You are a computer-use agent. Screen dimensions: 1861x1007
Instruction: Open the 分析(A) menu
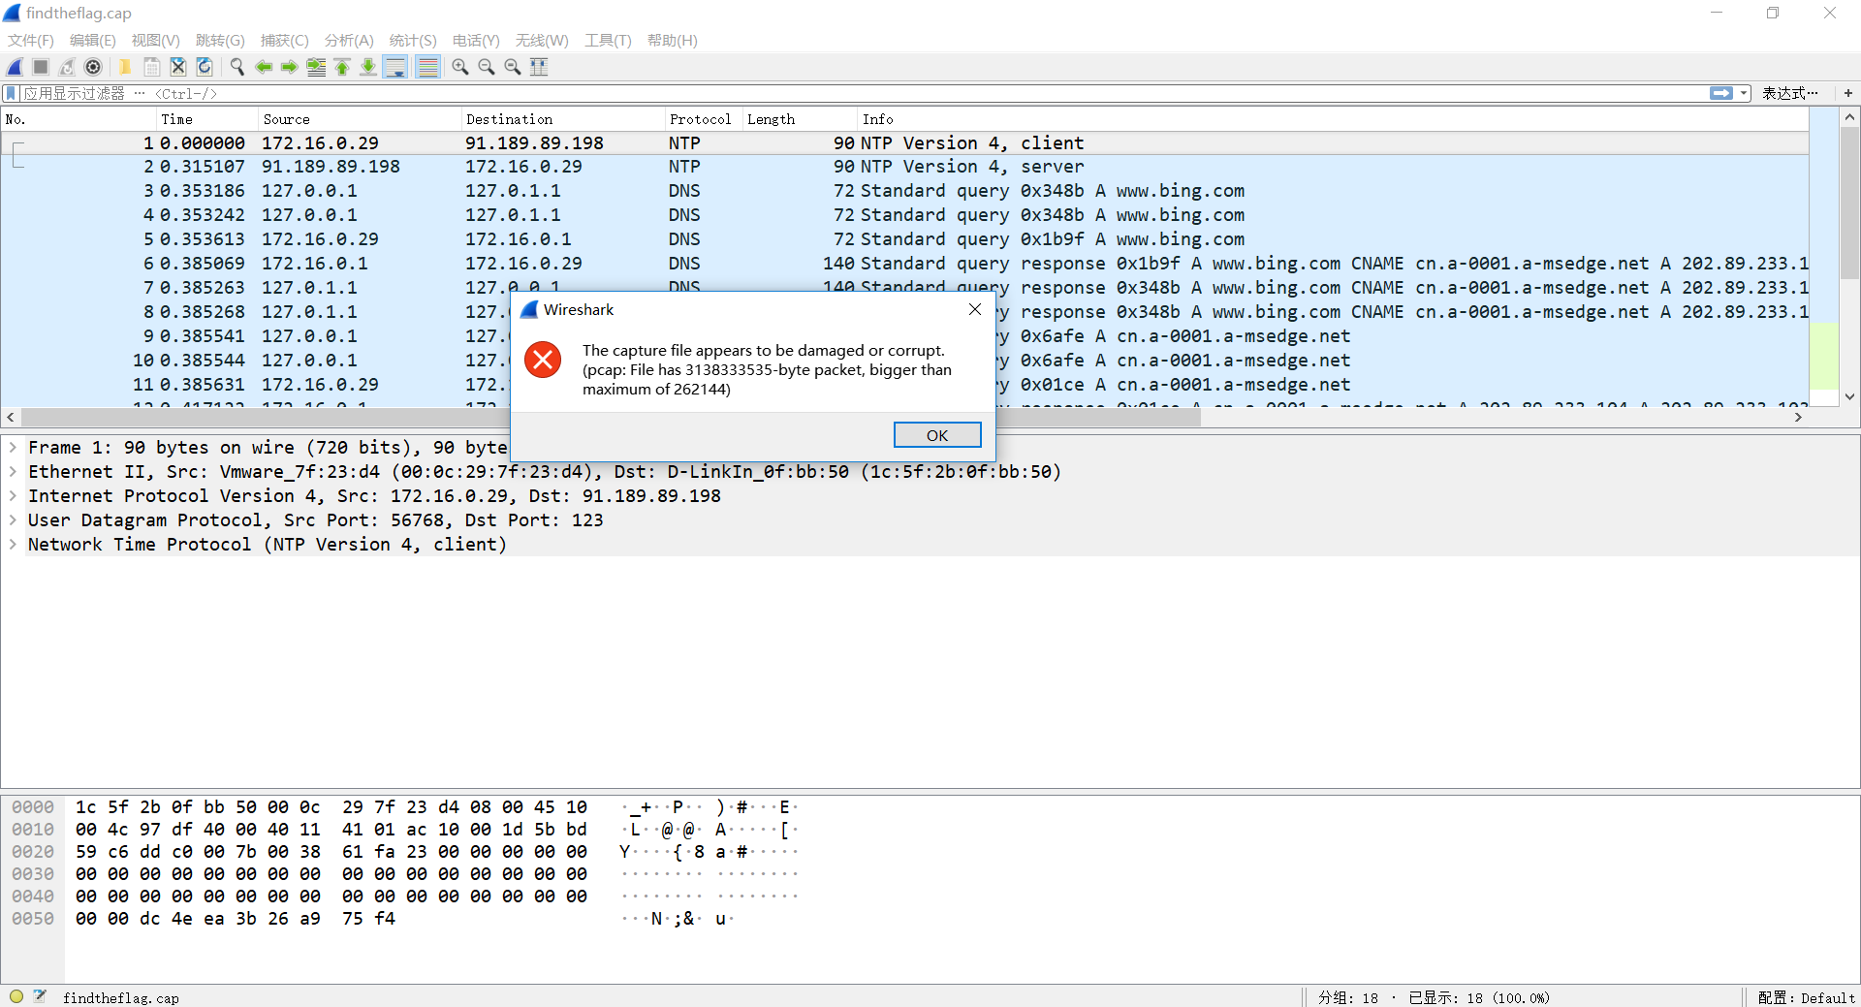(348, 40)
